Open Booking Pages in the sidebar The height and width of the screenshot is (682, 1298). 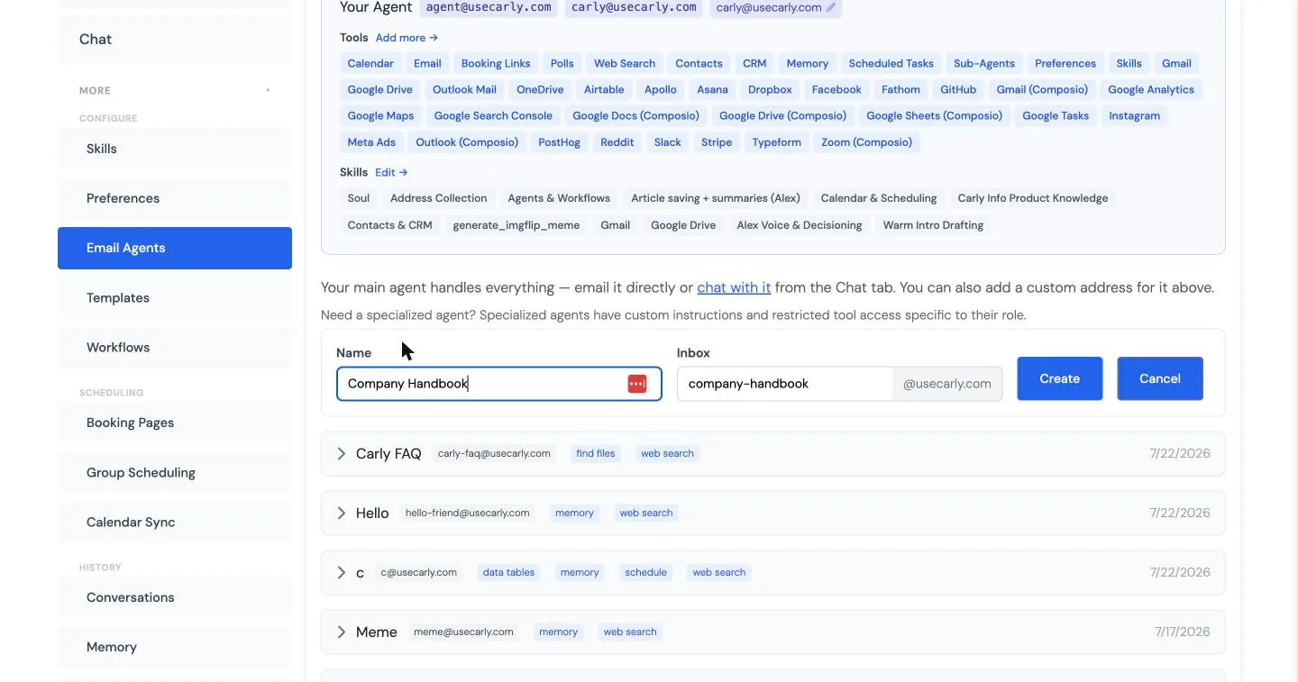175,423
